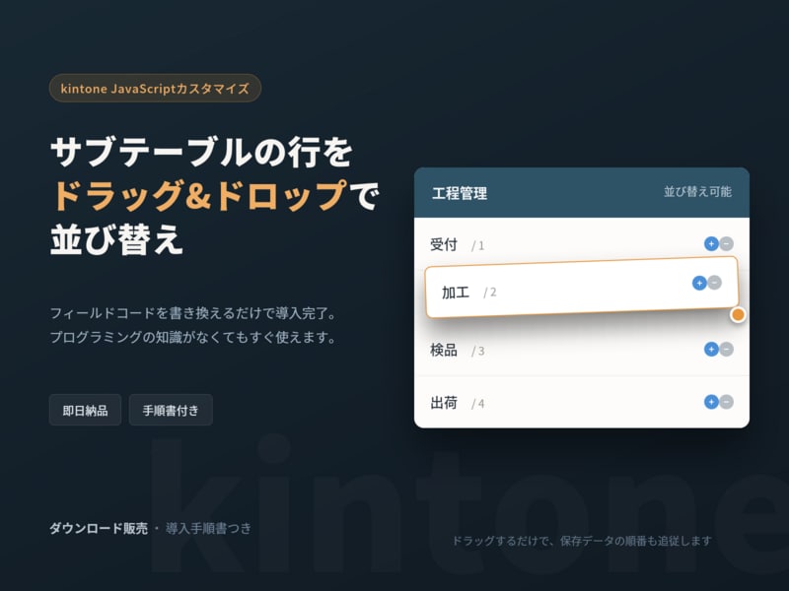Screen dimensions: 789x591
Task: Click the plus icon in the 加工 row
Action: point(699,283)
